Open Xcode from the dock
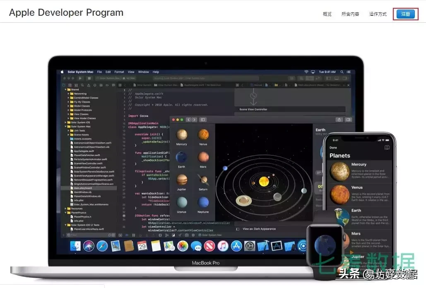This screenshot has width=426, height=288. (263, 246)
